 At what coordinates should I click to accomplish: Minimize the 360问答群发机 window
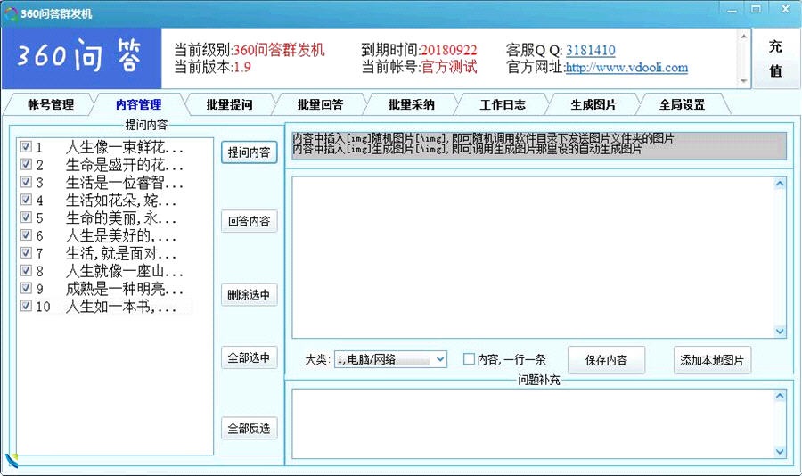732,10
